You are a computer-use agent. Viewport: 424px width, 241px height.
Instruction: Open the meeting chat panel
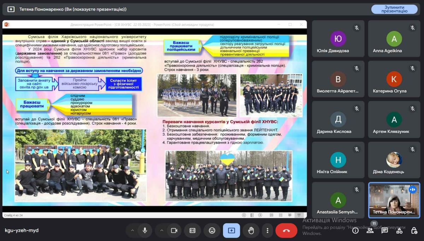click(x=385, y=230)
